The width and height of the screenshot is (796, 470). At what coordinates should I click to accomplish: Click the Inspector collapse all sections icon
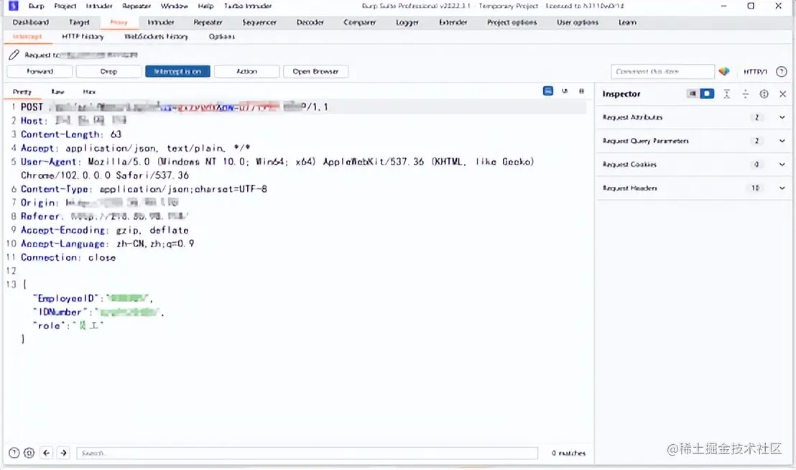726,94
